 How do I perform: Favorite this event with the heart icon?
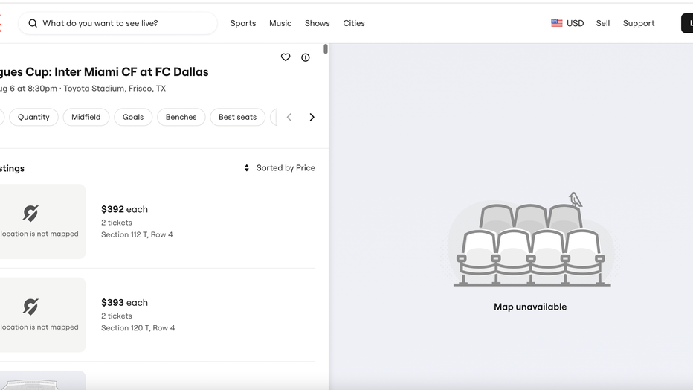pyautogui.click(x=286, y=57)
